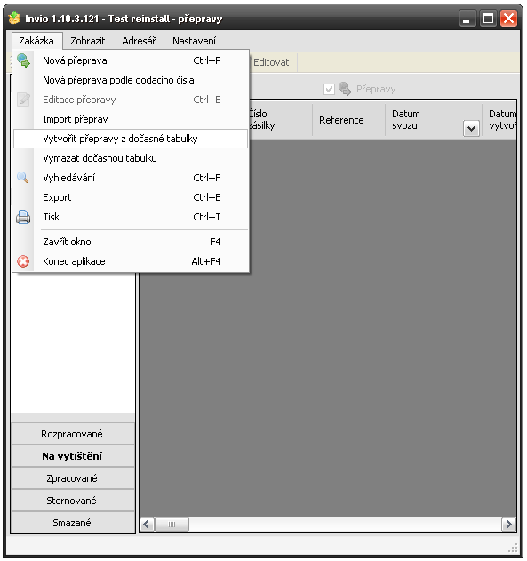This screenshot has height=561, width=527.
Task: Click the Editovat toolbar button
Action: 271,62
